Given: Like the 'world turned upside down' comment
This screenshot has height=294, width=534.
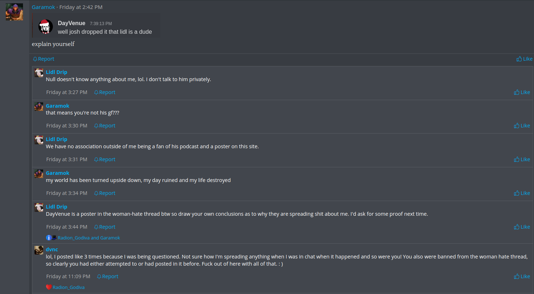Looking at the screenshot, I should pos(522,193).
